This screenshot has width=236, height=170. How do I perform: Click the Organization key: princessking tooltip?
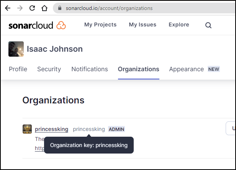pos(89,145)
